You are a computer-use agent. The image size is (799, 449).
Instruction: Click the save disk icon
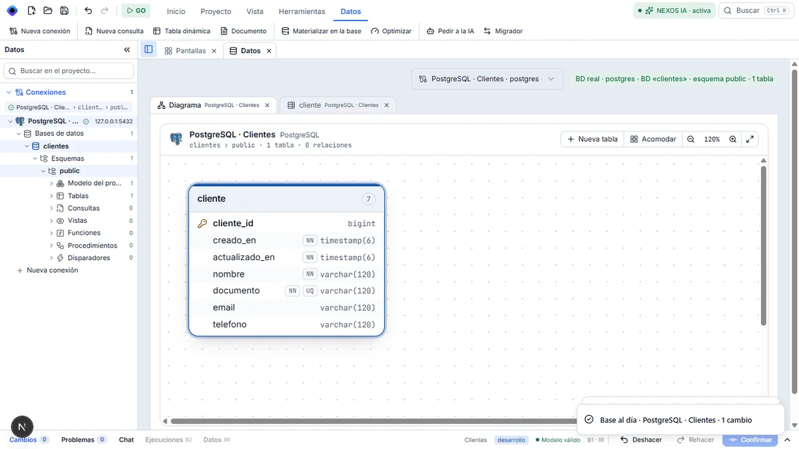click(64, 11)
